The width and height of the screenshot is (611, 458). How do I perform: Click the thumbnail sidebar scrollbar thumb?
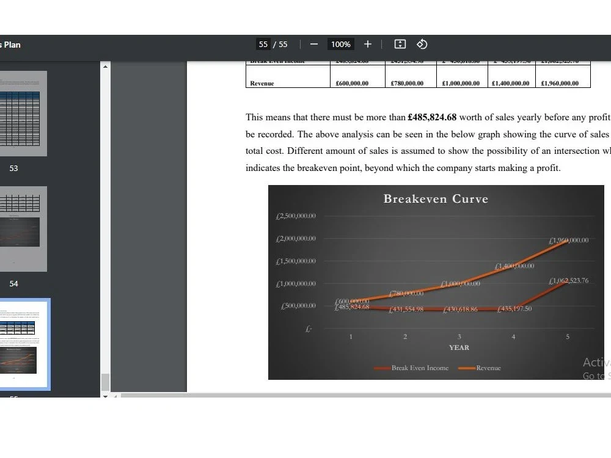105,382
